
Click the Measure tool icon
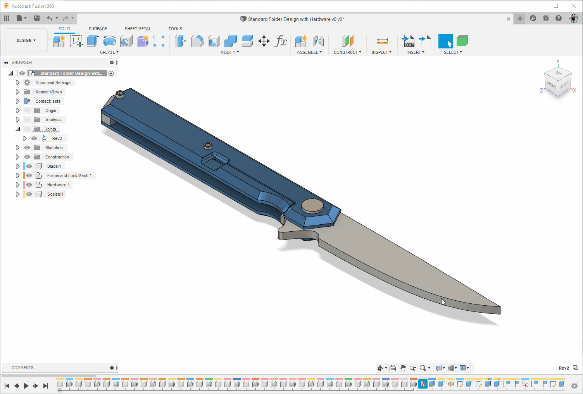[x=382, y=41]
